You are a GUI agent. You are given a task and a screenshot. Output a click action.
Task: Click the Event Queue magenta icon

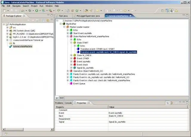click(x=71, y=84)
